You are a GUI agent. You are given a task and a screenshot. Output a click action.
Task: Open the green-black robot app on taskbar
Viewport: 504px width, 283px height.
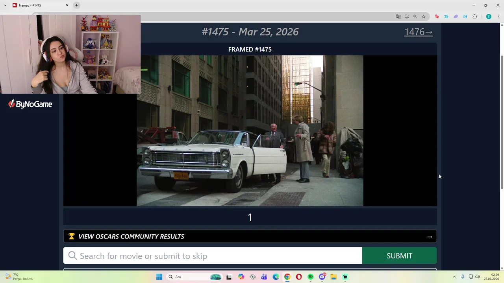[x=345, y=277]
